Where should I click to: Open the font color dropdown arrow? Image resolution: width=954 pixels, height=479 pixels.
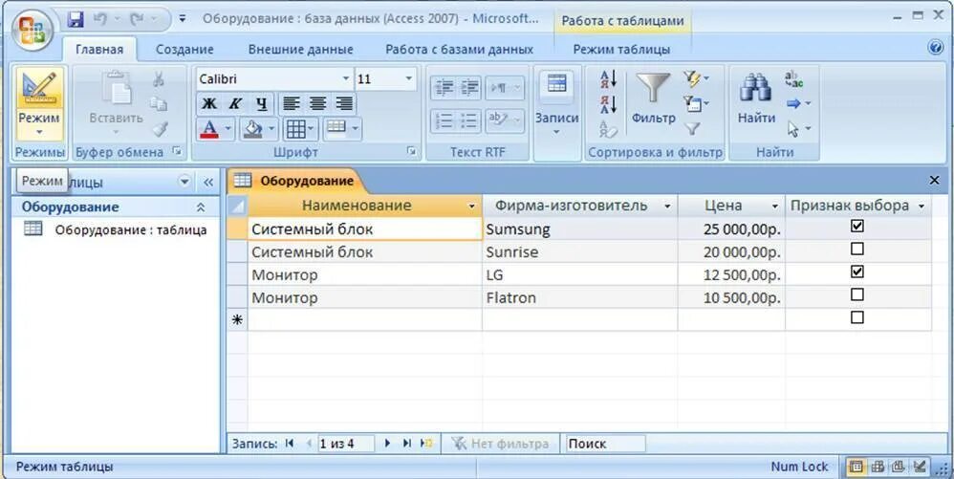click(x=228, y=128)
